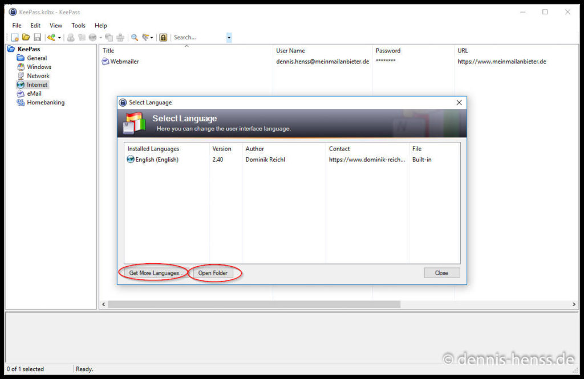Click the Open URL globe toolbar icon

pyautogui.click(x=92, y=37)
